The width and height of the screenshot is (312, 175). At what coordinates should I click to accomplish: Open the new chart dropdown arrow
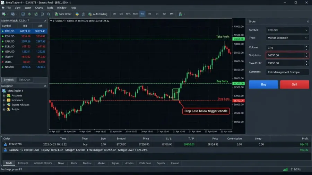pyautogui.click(x=8, y=14)
